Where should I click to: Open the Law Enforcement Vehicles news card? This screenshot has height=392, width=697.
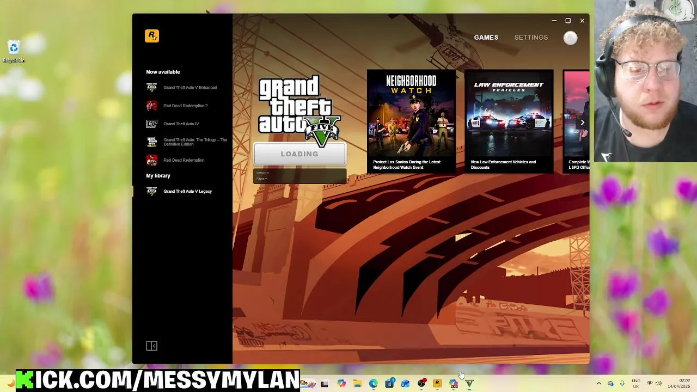(x=509, y=121)
